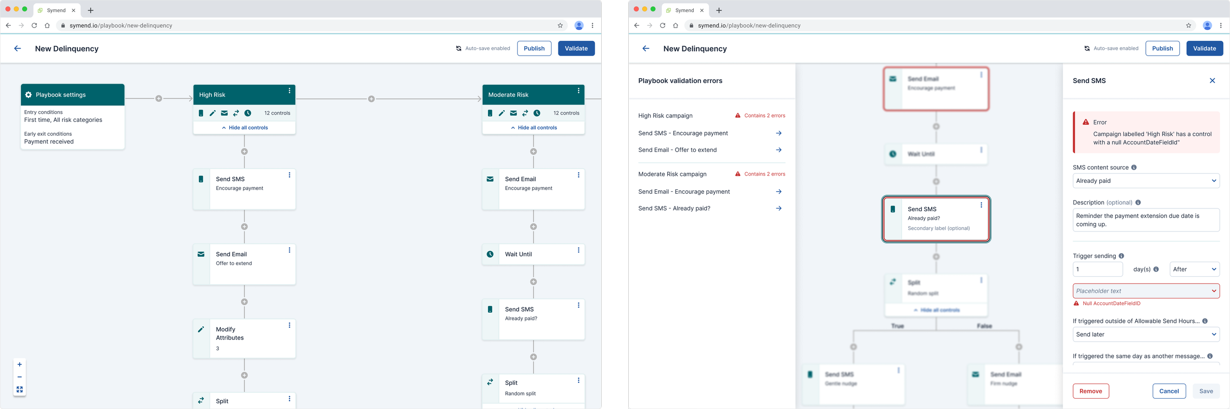Open new tab in right browser window
1230x409 pixels.
(719, 10)
